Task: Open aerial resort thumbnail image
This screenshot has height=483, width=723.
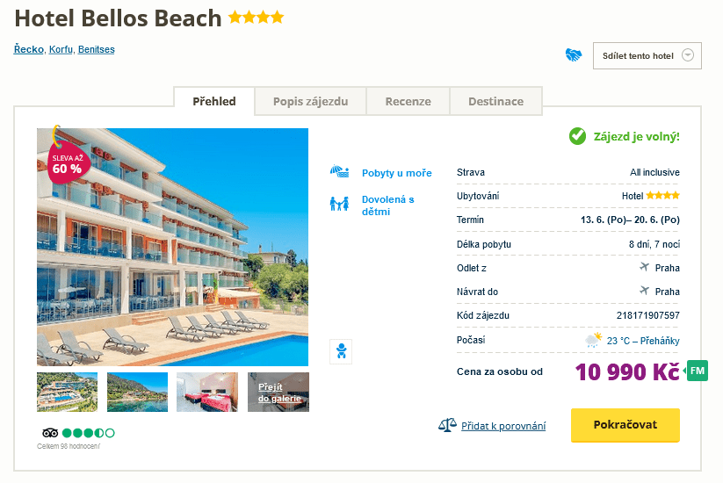Action: (67, 392)
